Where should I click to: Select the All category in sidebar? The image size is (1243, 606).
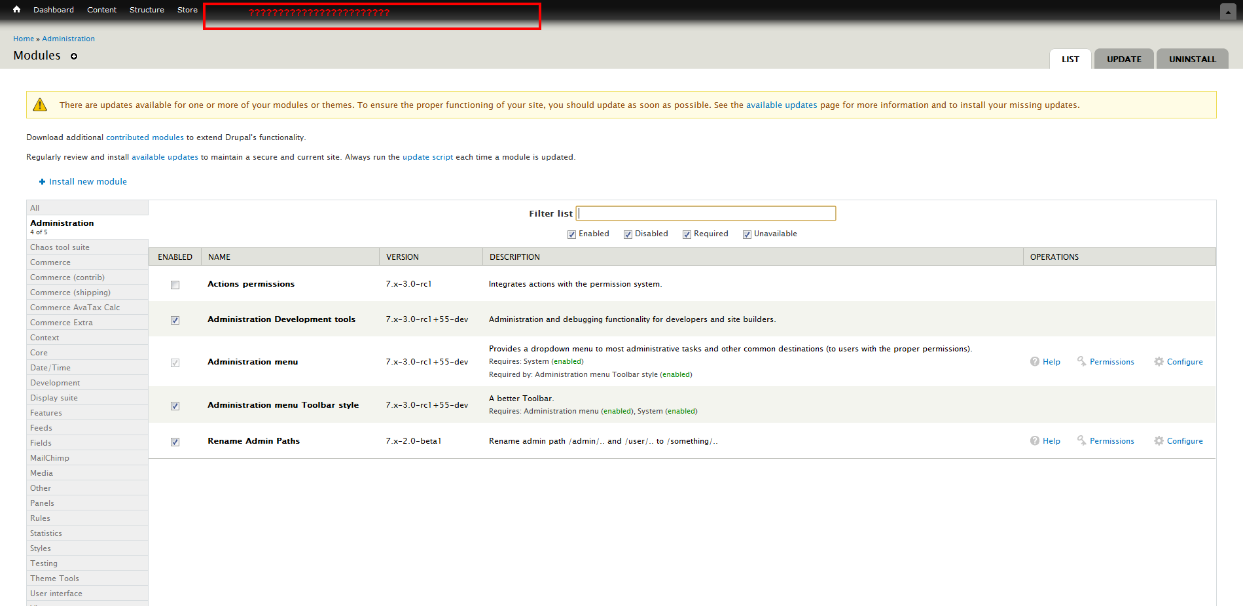tap(87, 207)
